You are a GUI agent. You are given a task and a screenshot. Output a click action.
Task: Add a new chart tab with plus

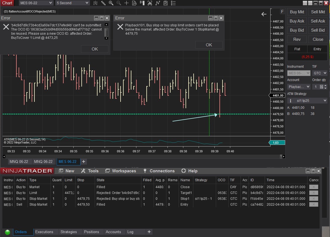tap(83, 162)
